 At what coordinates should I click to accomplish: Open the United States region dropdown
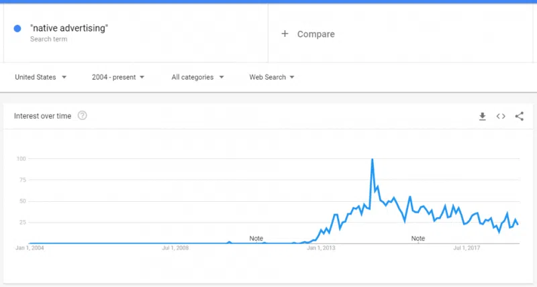41,77
